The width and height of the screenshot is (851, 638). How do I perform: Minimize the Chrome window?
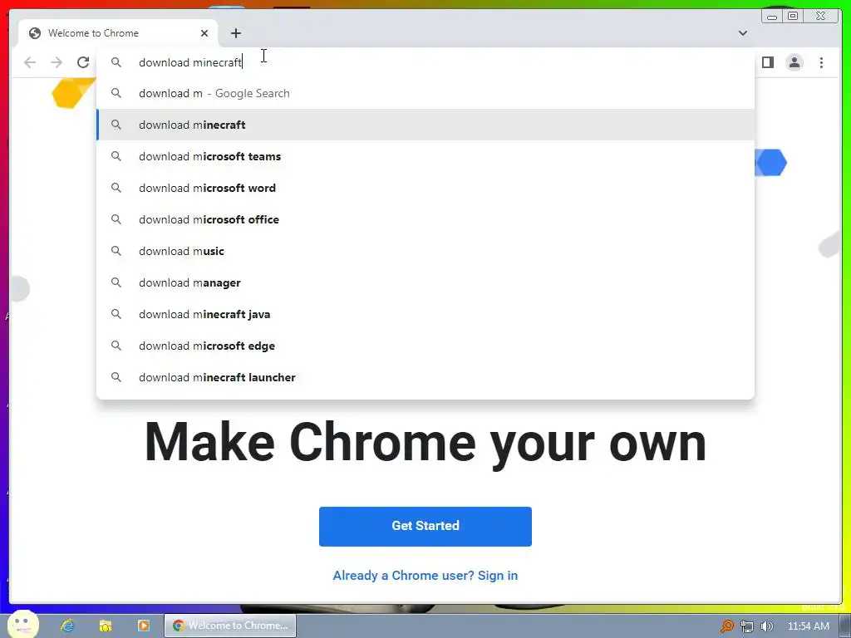coord(772,17)
